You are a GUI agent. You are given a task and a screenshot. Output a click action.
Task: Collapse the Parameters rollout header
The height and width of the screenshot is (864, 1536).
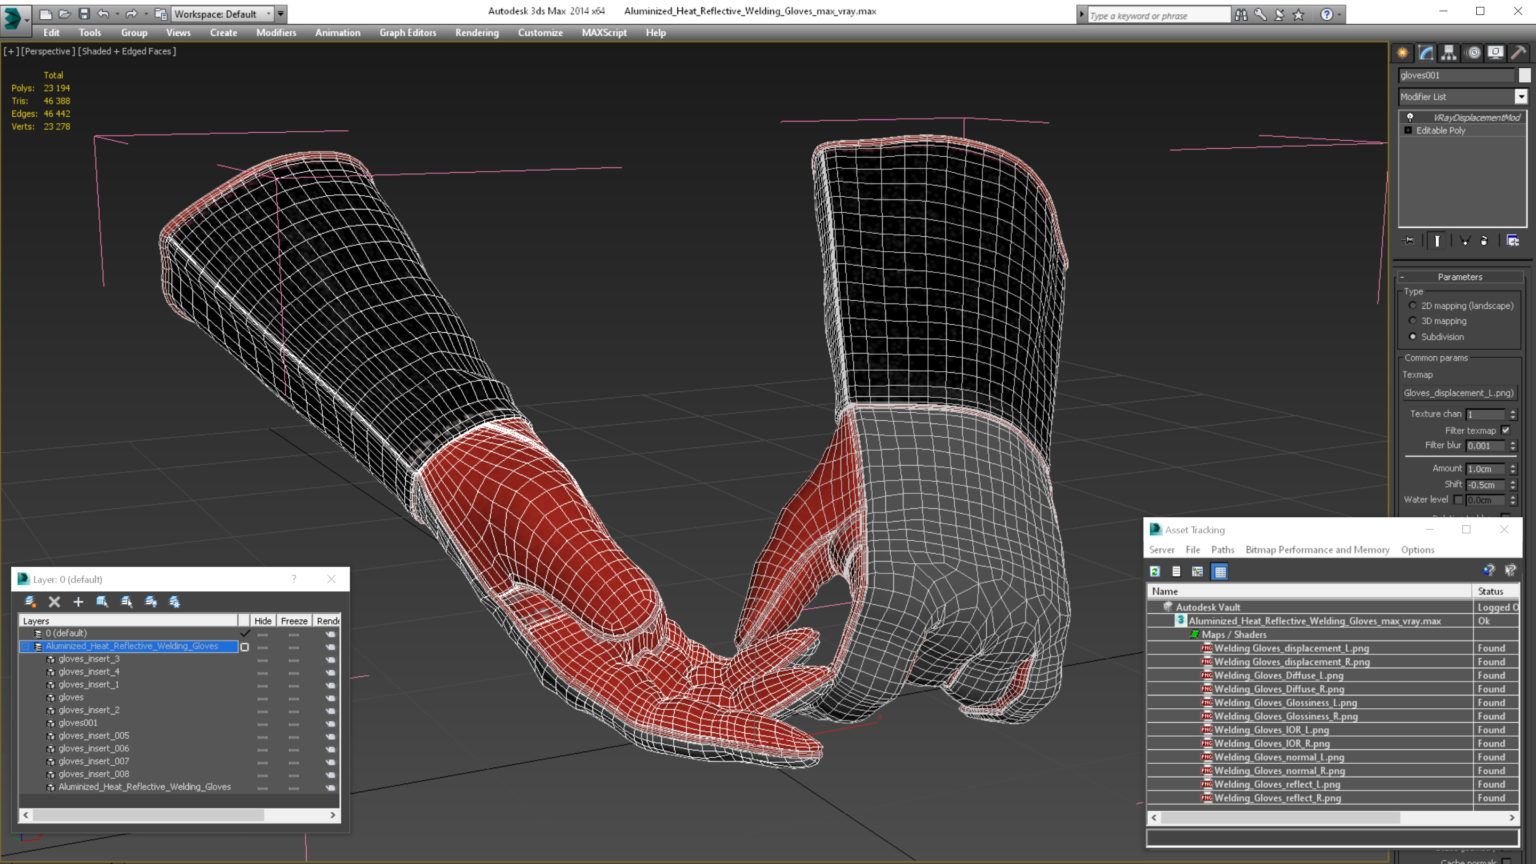(x=1459, y=277)
